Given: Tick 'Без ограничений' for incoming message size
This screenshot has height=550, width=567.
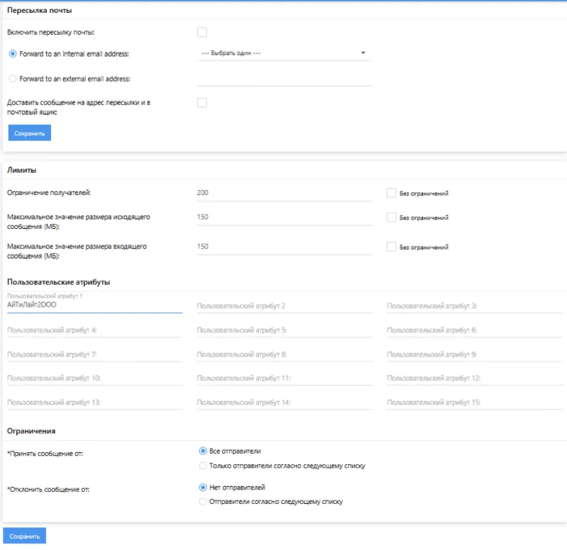Looking at the screenshot, I should pyautogui.click(x=391, y=247).
